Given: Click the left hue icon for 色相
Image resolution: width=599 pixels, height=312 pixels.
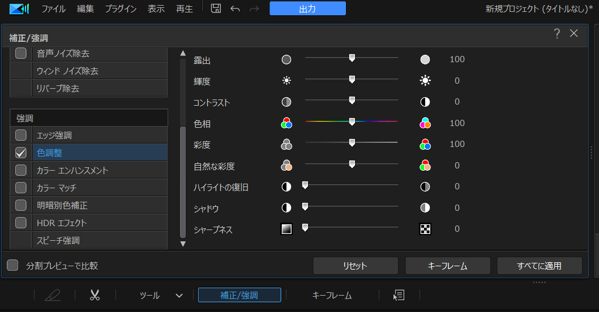Looking at the screenshot, I should pyautogui.click(x=286, y=123).
